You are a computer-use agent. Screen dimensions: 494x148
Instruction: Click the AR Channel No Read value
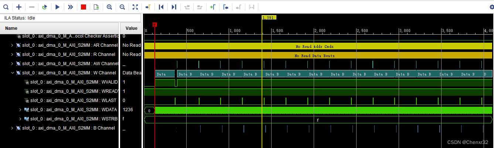point(132,45)
